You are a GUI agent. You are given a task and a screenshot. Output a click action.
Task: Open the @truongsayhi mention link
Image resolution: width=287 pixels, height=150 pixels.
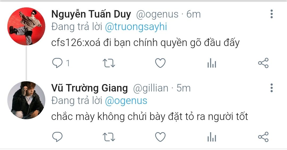(x=136, y=27)
